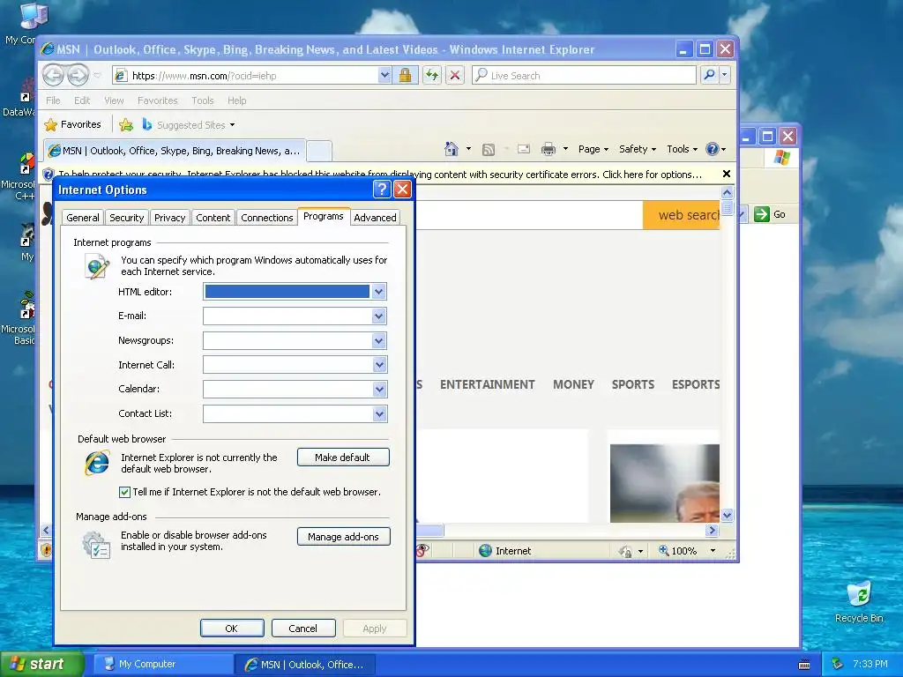Open the HTML editor dropdown
The height and width of the screenshot is (677, 903).
(x=378, y=292)
